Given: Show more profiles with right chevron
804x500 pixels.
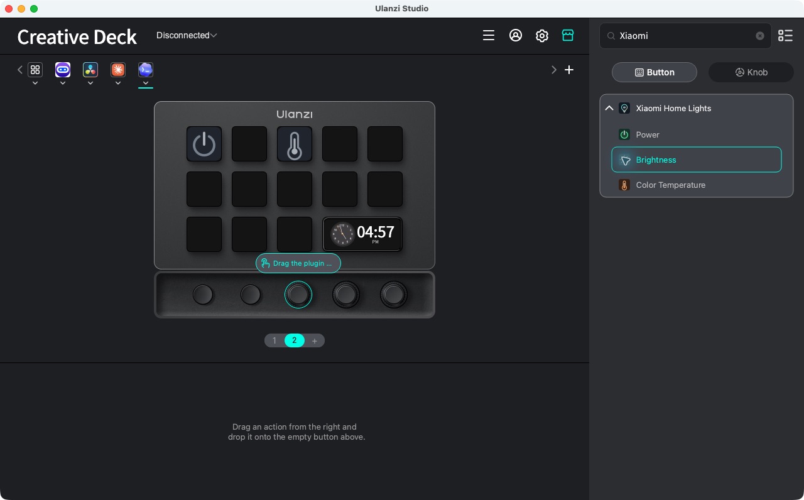Looking at the screenshot, I should coord(554,70).
